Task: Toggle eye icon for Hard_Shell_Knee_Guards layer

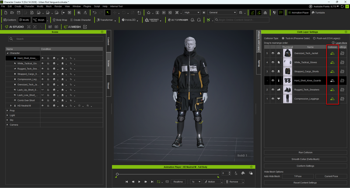Action: coord(273,81)
